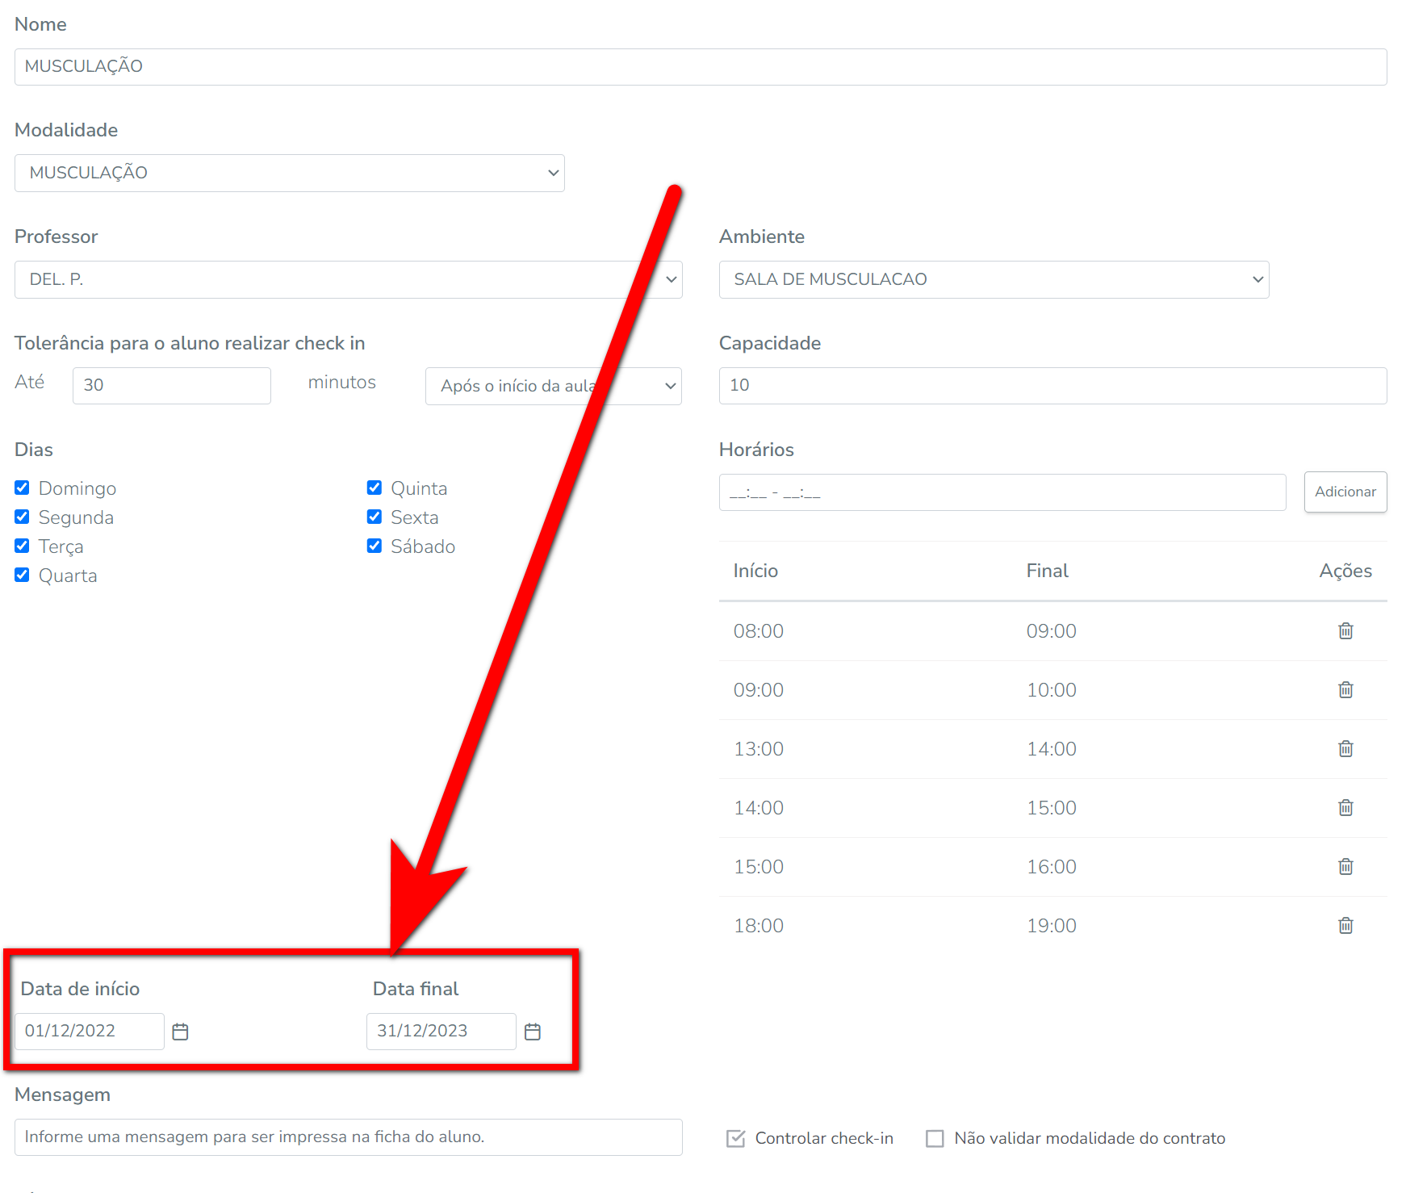Enable Não validar modalidade do contrato
The width and height of the screenshot is (1406, 1193).
click(935, 1138)
